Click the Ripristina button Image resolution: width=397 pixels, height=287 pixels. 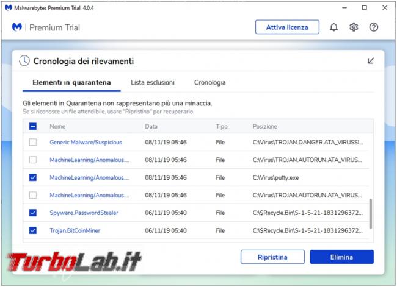coord(272,257)
